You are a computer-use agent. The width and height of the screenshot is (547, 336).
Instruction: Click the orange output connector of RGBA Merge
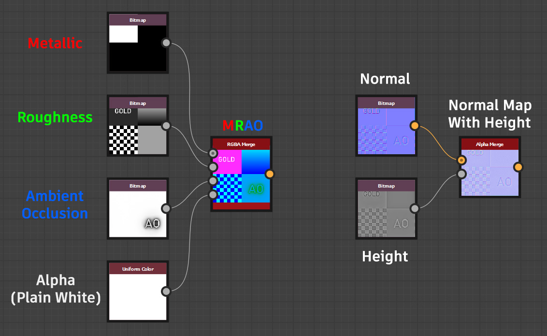(270, 173)
